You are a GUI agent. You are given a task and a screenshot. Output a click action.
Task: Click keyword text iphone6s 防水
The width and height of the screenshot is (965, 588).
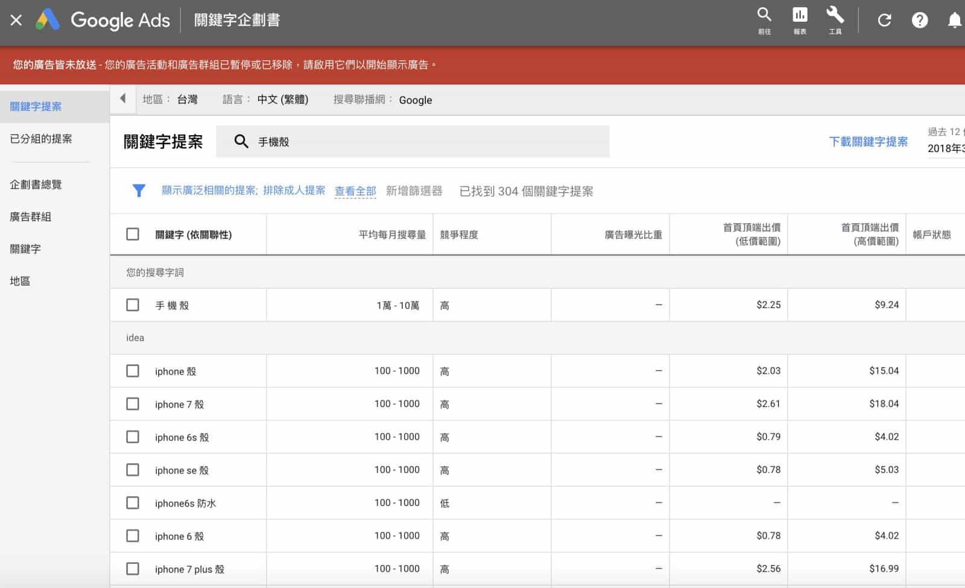(x=185, y=503)
